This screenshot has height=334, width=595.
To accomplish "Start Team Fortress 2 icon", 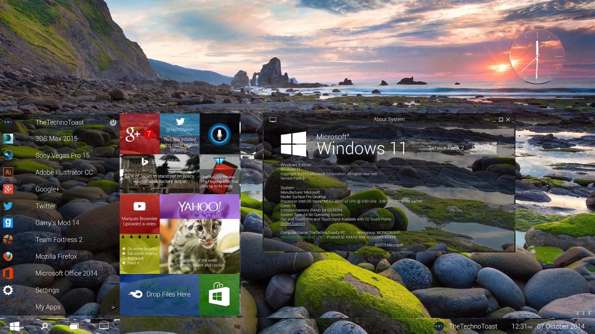I will pyautogui.click(x=8, y=240).
